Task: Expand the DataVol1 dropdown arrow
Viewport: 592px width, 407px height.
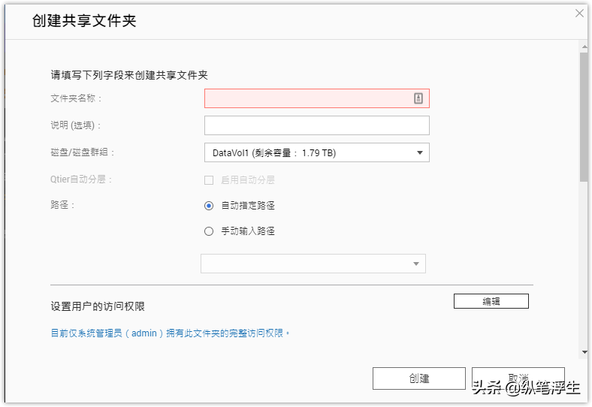Action: click(x=419, y=153)
